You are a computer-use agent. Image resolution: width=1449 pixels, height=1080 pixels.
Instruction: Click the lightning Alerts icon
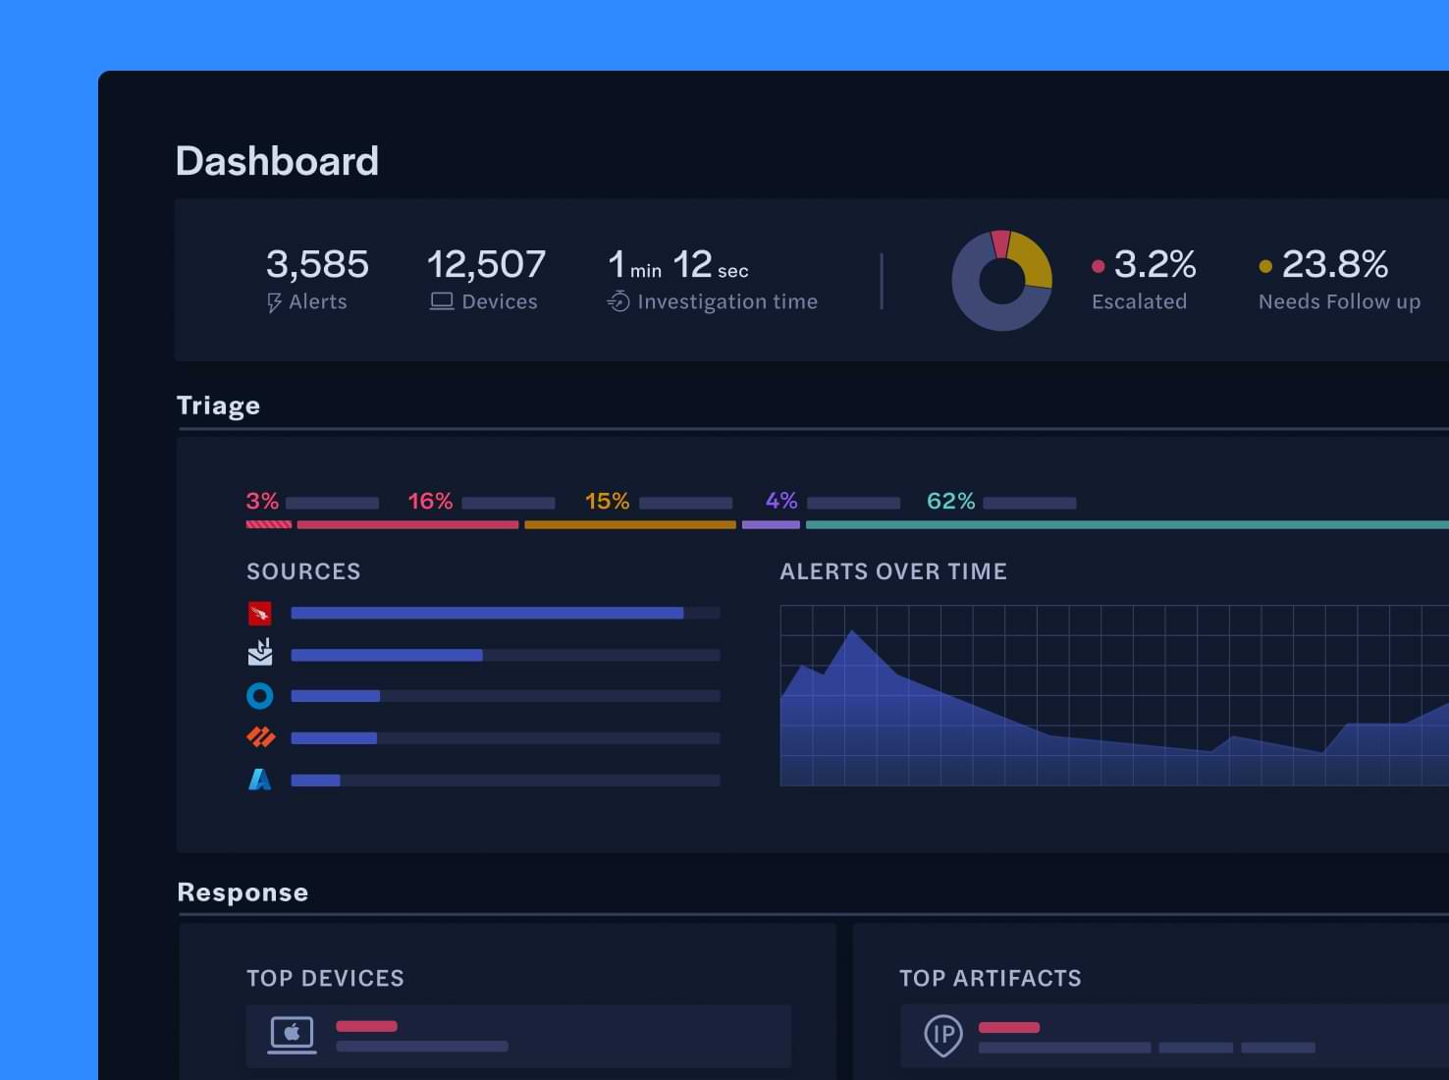[x=275, y=302]
